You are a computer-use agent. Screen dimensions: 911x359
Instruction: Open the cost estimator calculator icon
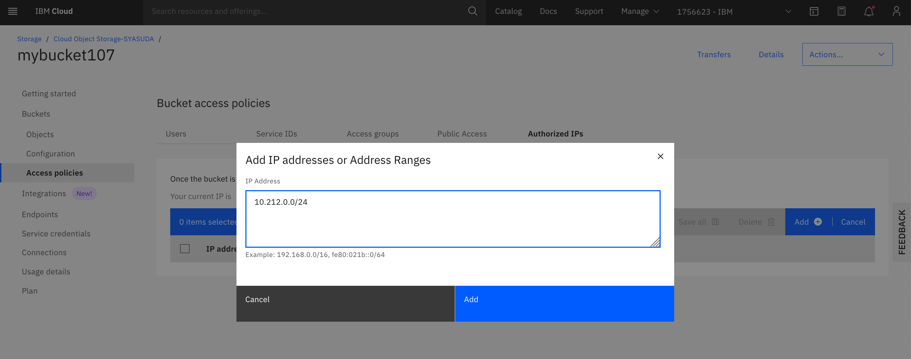coord(842,12)
